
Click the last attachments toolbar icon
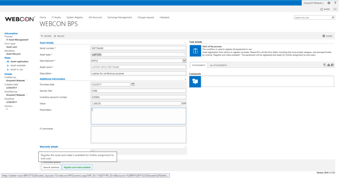[333, 65]
